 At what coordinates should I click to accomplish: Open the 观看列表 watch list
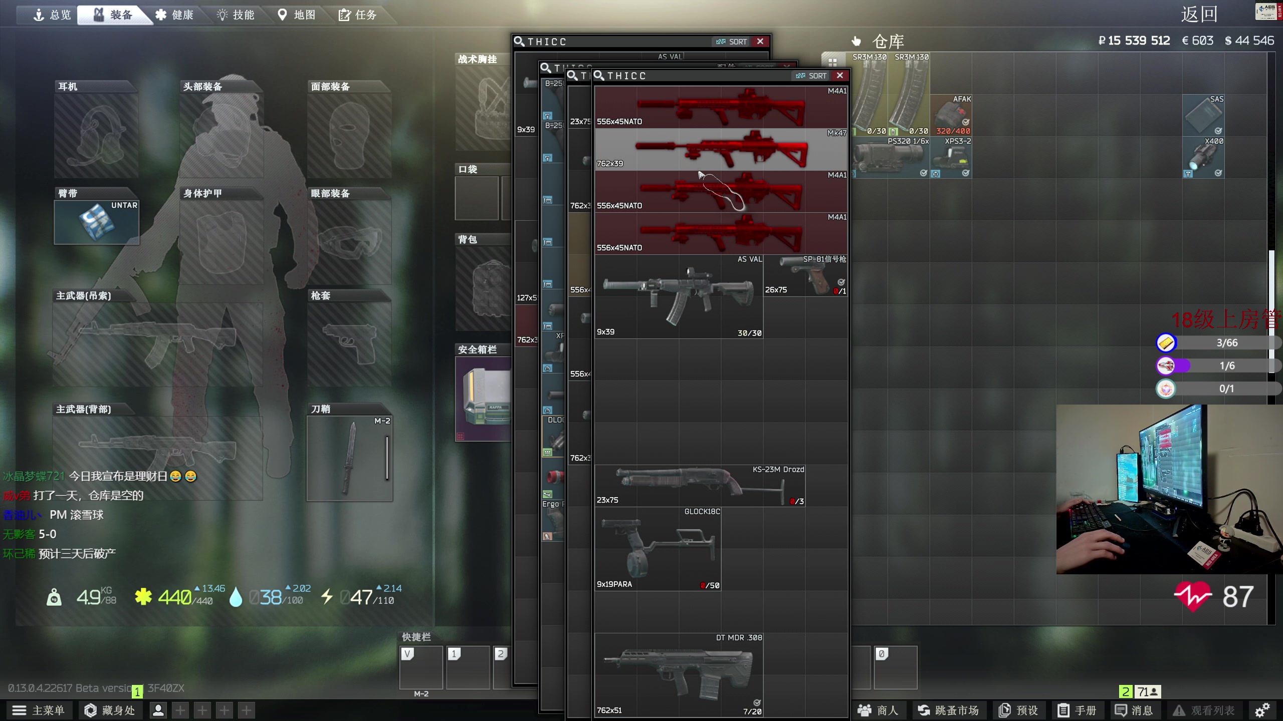pos(1204,710)
